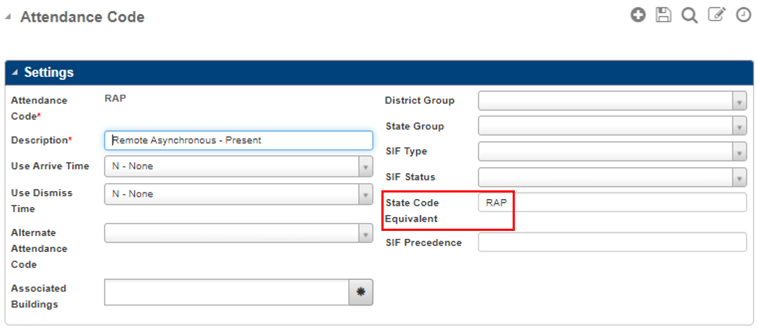Click the asterisk button beside Associated Buildings
This screenshot has width=757, height=330.
(360, 292)
